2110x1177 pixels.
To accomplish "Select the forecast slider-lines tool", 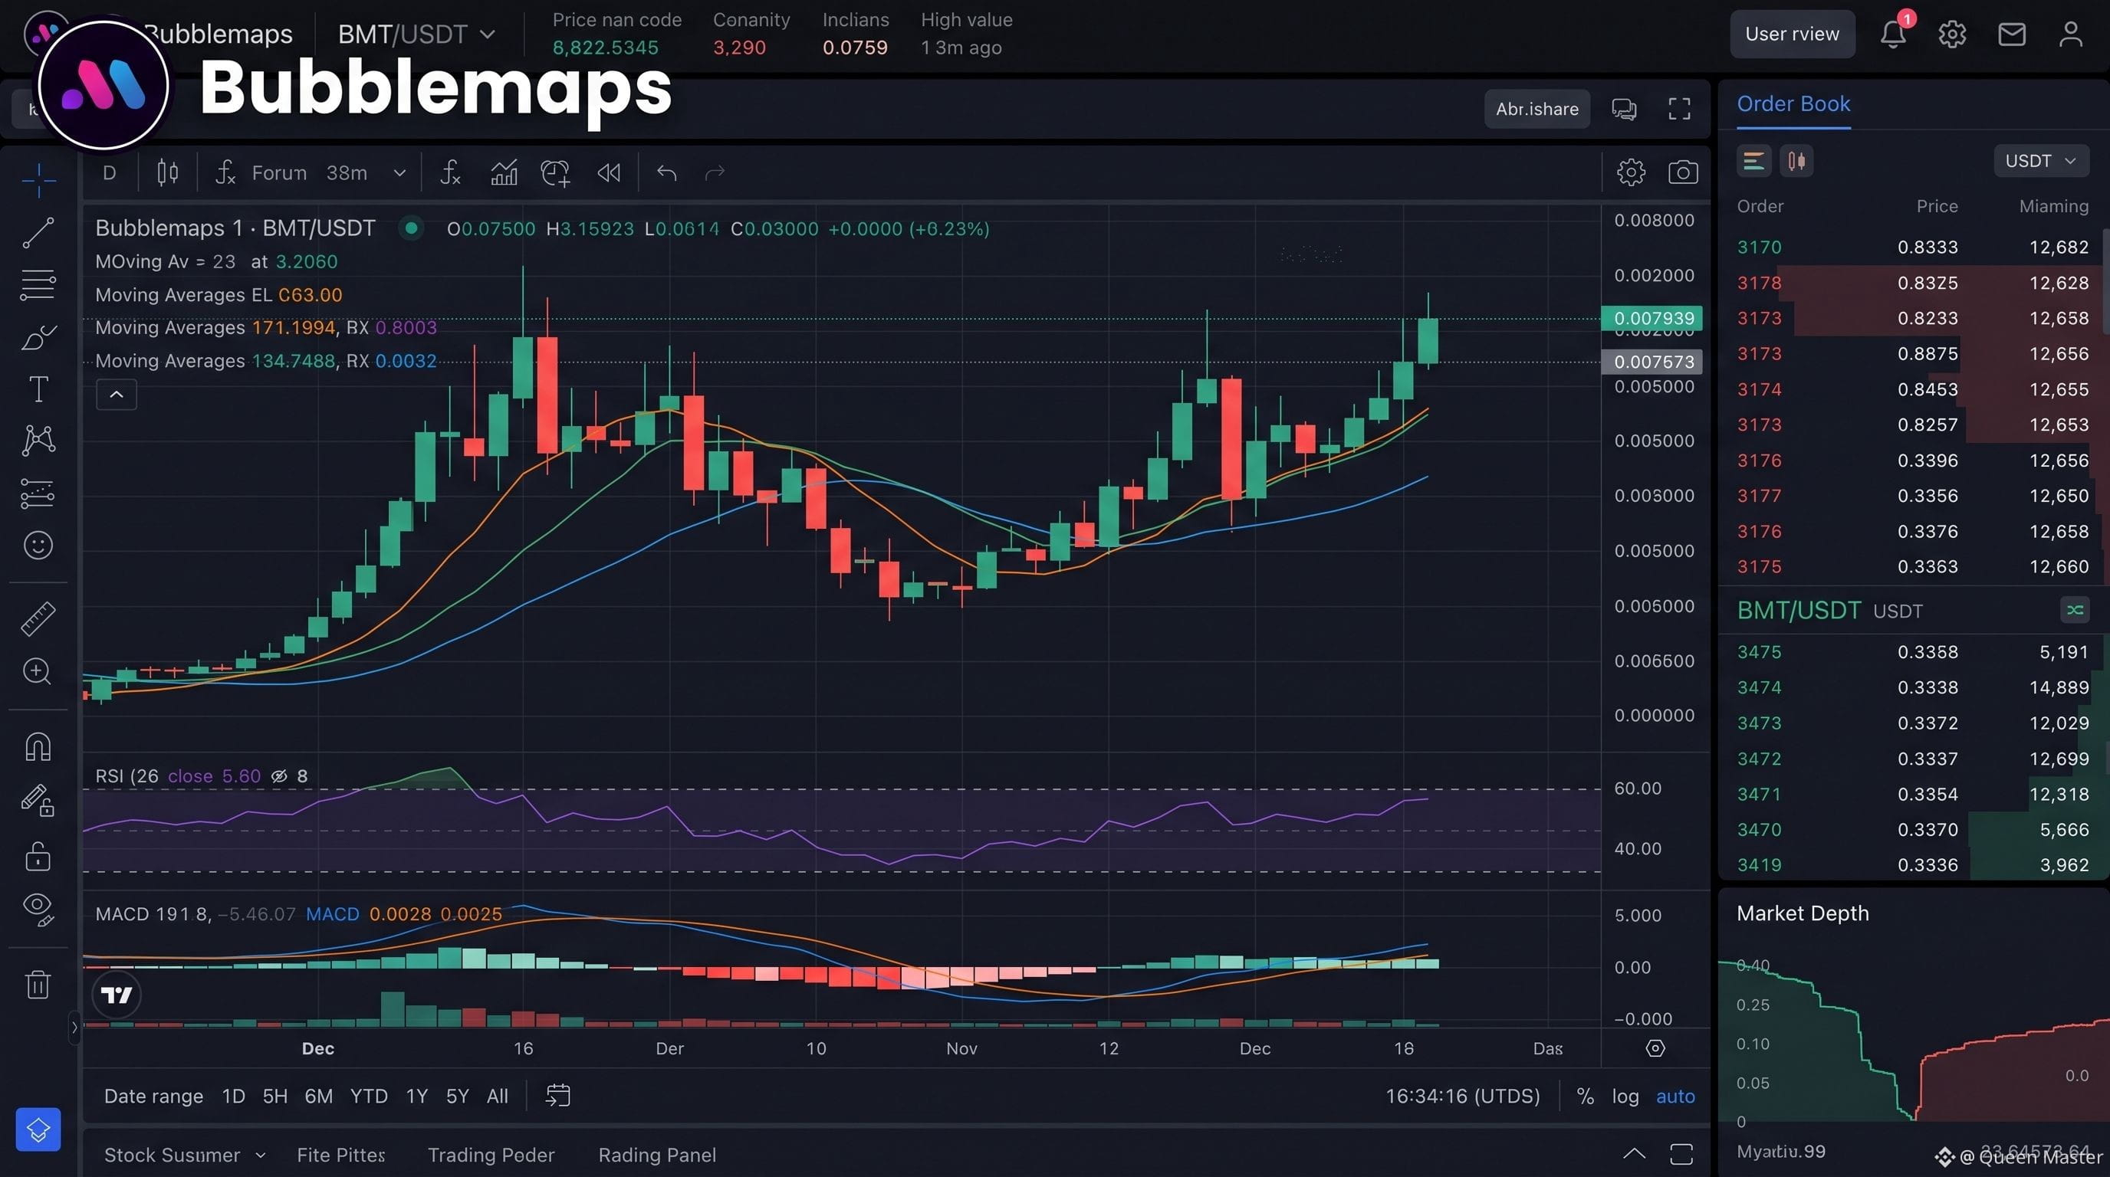I will point(38,493).
